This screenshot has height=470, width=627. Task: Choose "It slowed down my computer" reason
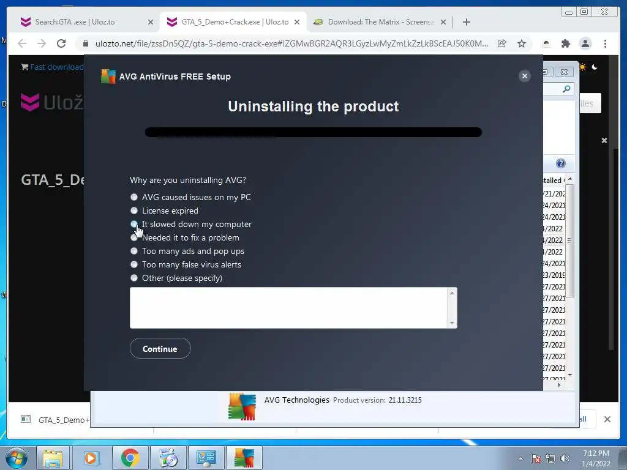tap(134, 224)
